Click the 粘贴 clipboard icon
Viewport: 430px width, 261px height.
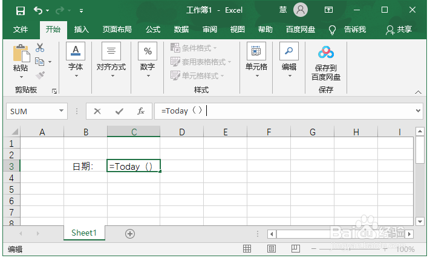click(x=21, y=53)
